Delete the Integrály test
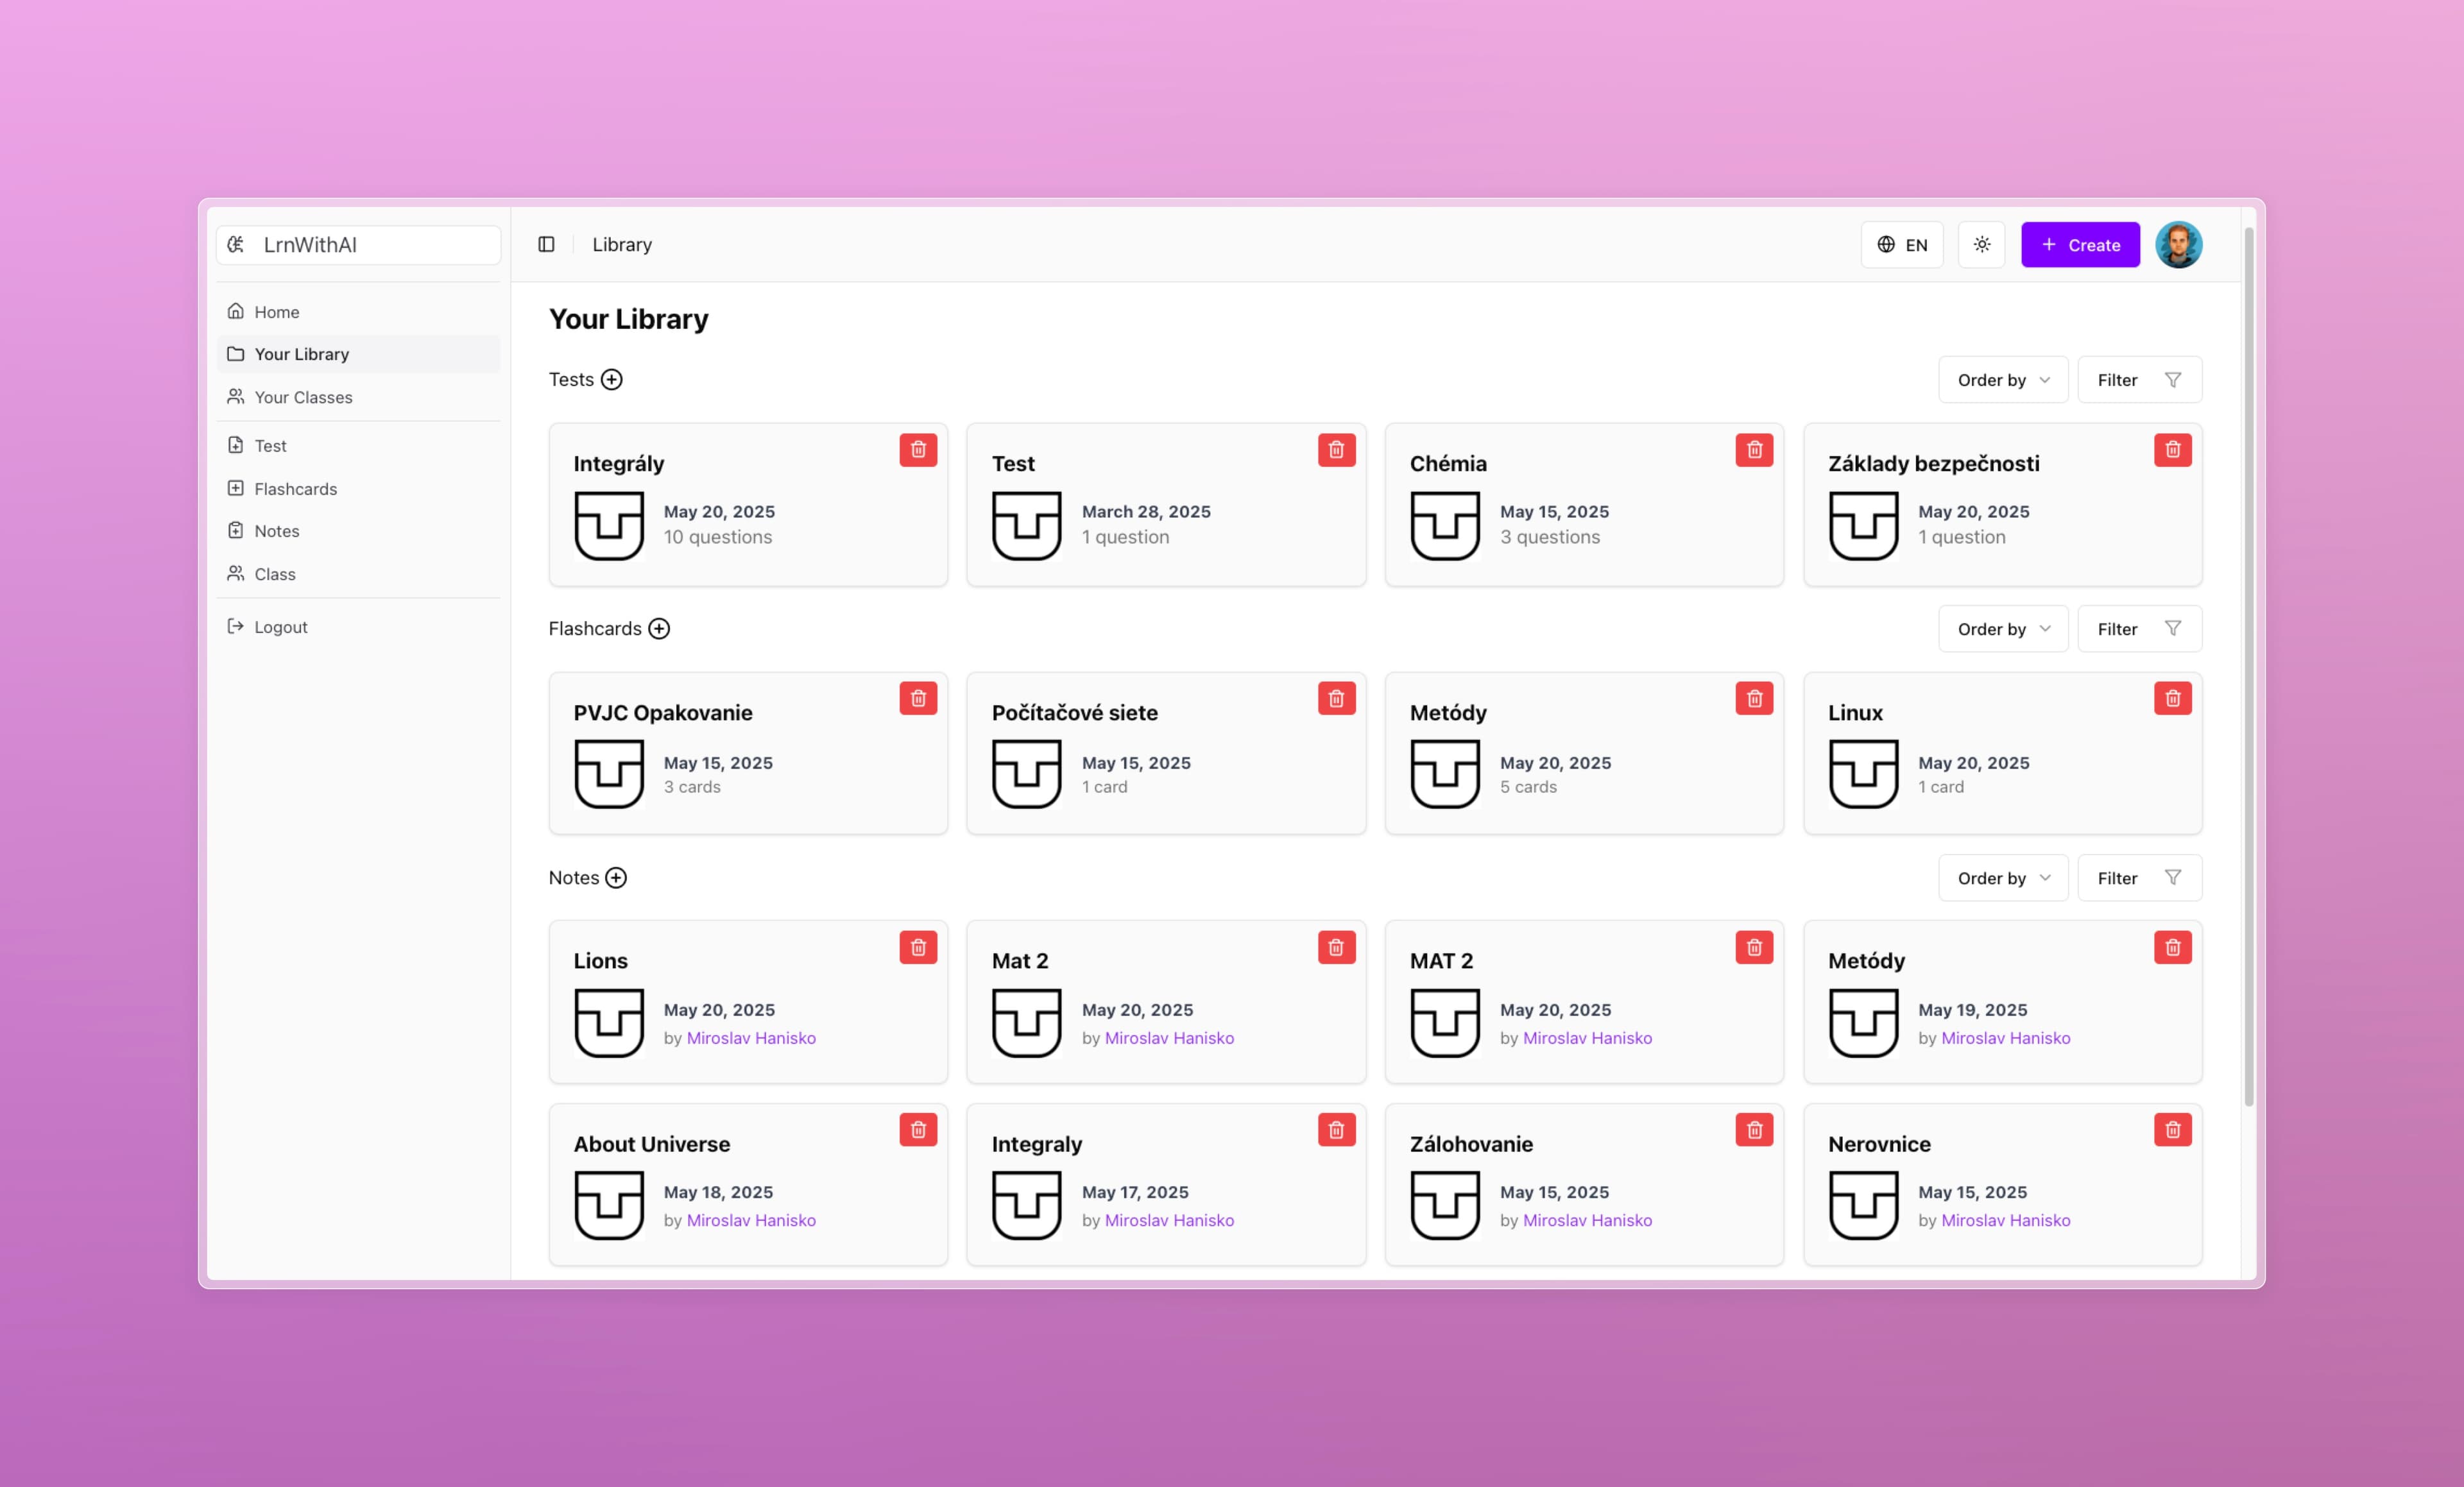The width and height of the screenshot is (2464, 1487). (918, 450)
